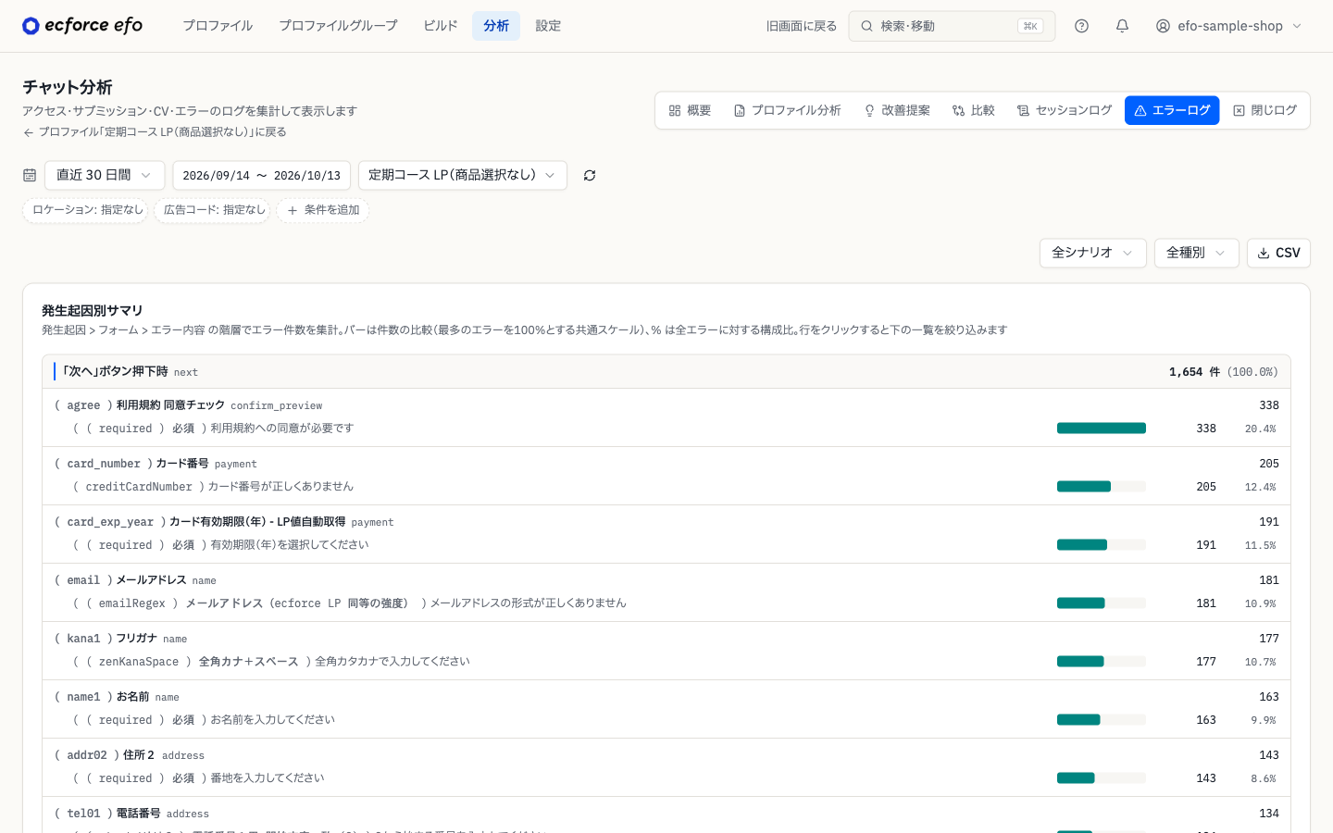
Task: Open the セッションログ tab
Action: (x=1065, y=110)
